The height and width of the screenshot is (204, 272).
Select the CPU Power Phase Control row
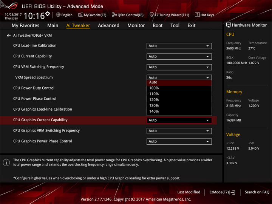tap(35, 99)
